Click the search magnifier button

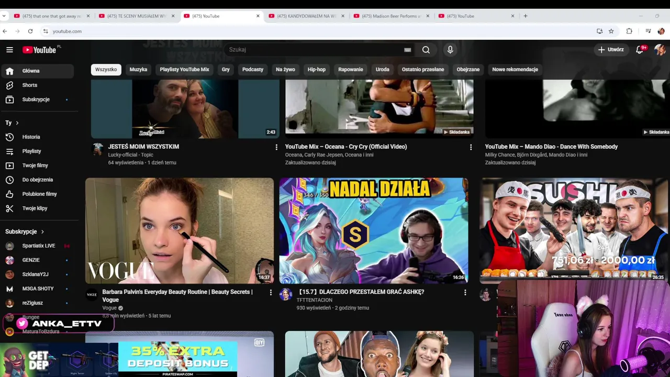click(x=426, y=50)
